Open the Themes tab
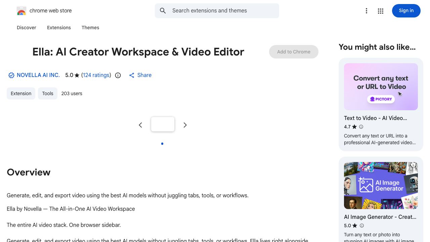 coord(90,28)
